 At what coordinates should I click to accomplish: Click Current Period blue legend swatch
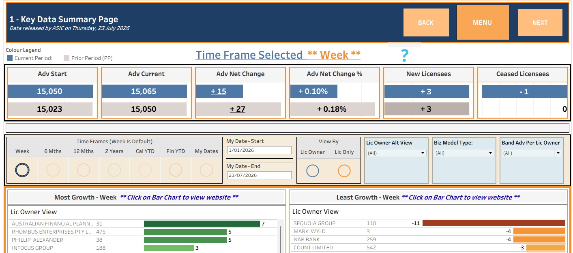[10, 58]
